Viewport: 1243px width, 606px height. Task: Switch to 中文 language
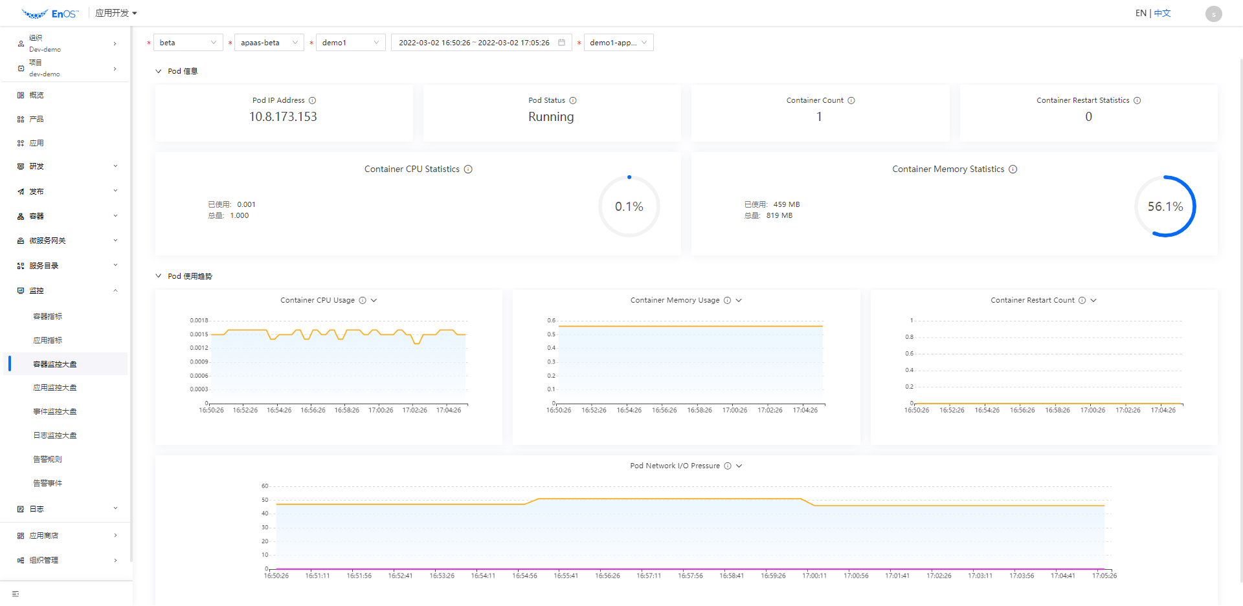(x=1161, y=13)
